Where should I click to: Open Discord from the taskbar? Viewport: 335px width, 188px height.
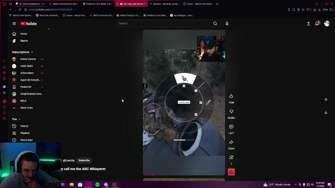point(106,185)
